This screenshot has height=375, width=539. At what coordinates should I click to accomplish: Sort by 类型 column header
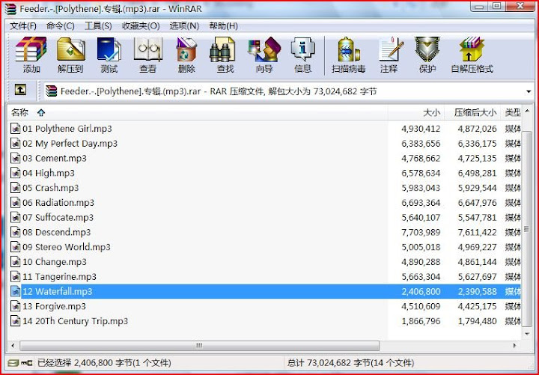coord(511,112)
